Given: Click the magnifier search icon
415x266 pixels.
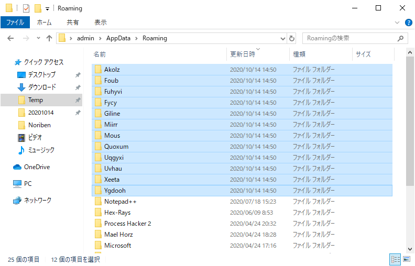Looking at the screenshot, I should click(x=400, y=38).
